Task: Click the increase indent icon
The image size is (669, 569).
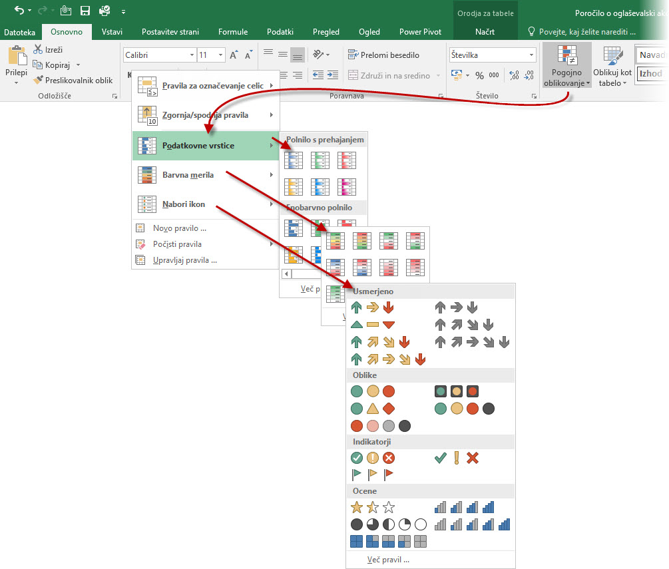Action: (333, 75)
